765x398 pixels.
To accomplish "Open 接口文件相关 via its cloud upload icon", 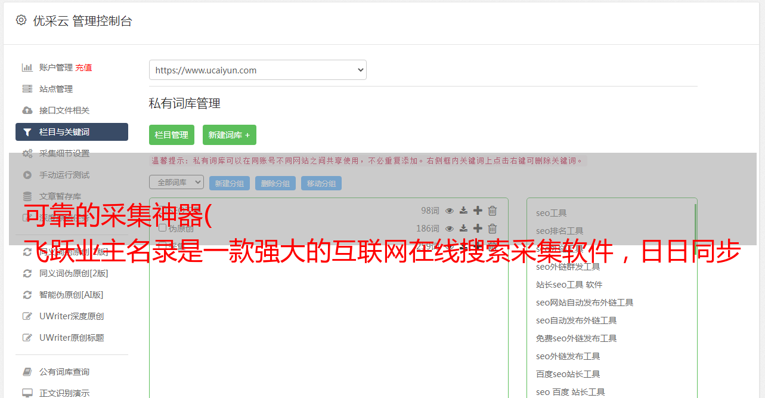I will pyautogui.click(x=27, y=110).
